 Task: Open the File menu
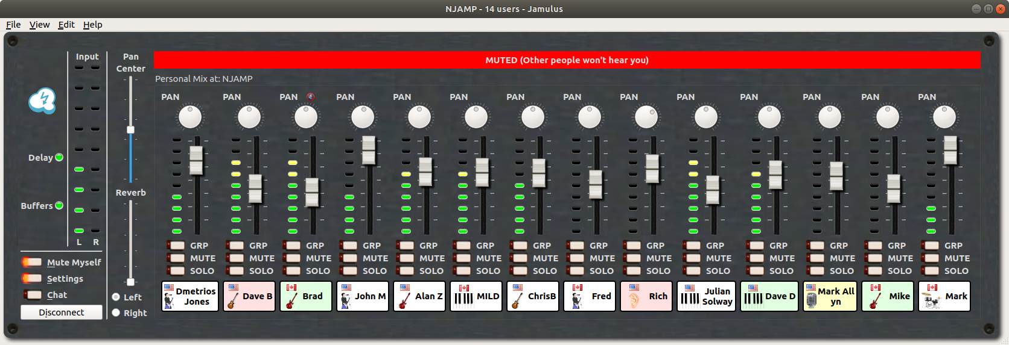pos(13,25)
